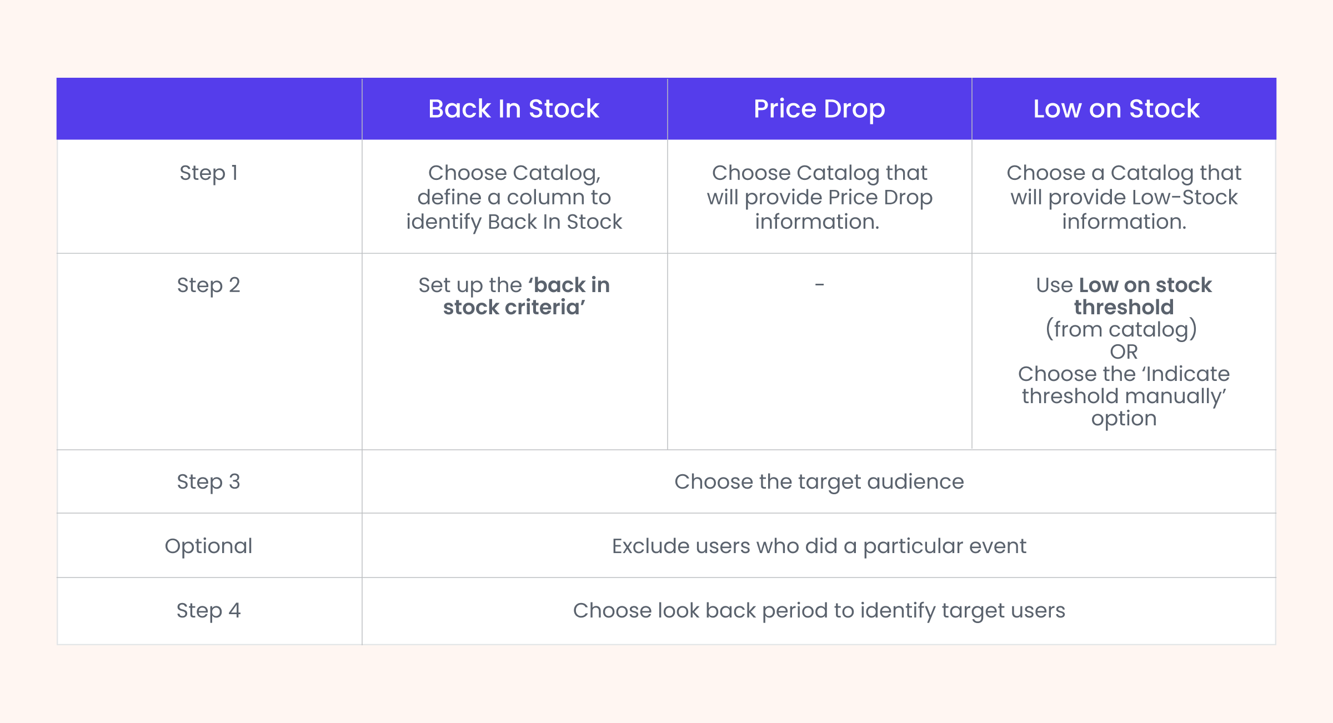Click the Low on Stock column header
The width and height of the screenshot is (1333, 723).
coord(1116,109)
